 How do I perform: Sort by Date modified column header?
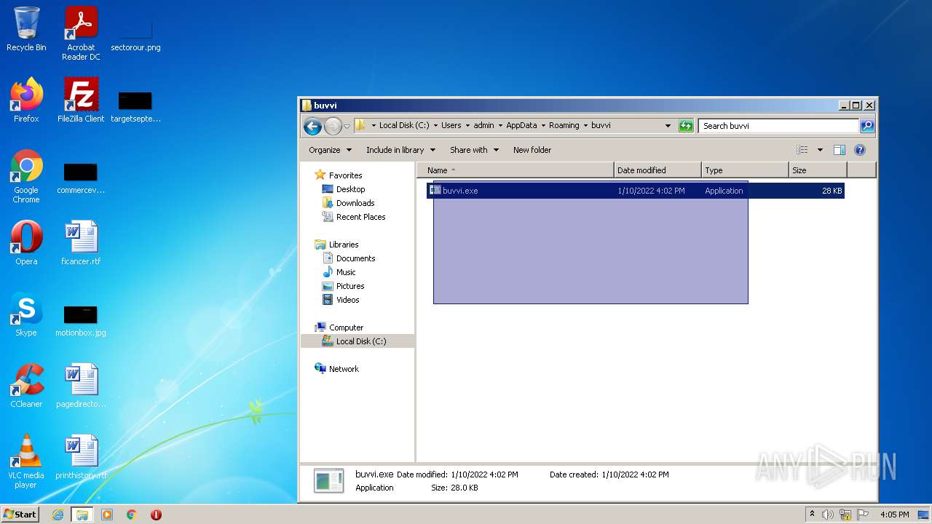657,170
